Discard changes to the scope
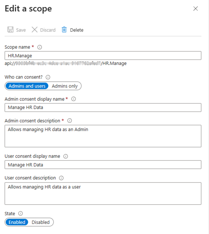The width and height of the screenshot is (209, 234). pyautogui.click(x=43, y=29)
